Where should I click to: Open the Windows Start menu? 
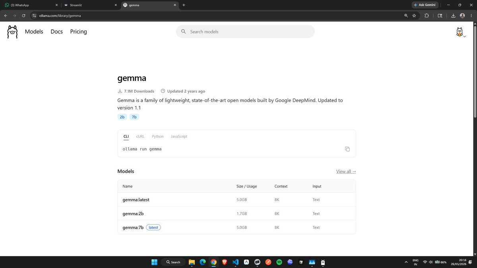pos(154,262)
